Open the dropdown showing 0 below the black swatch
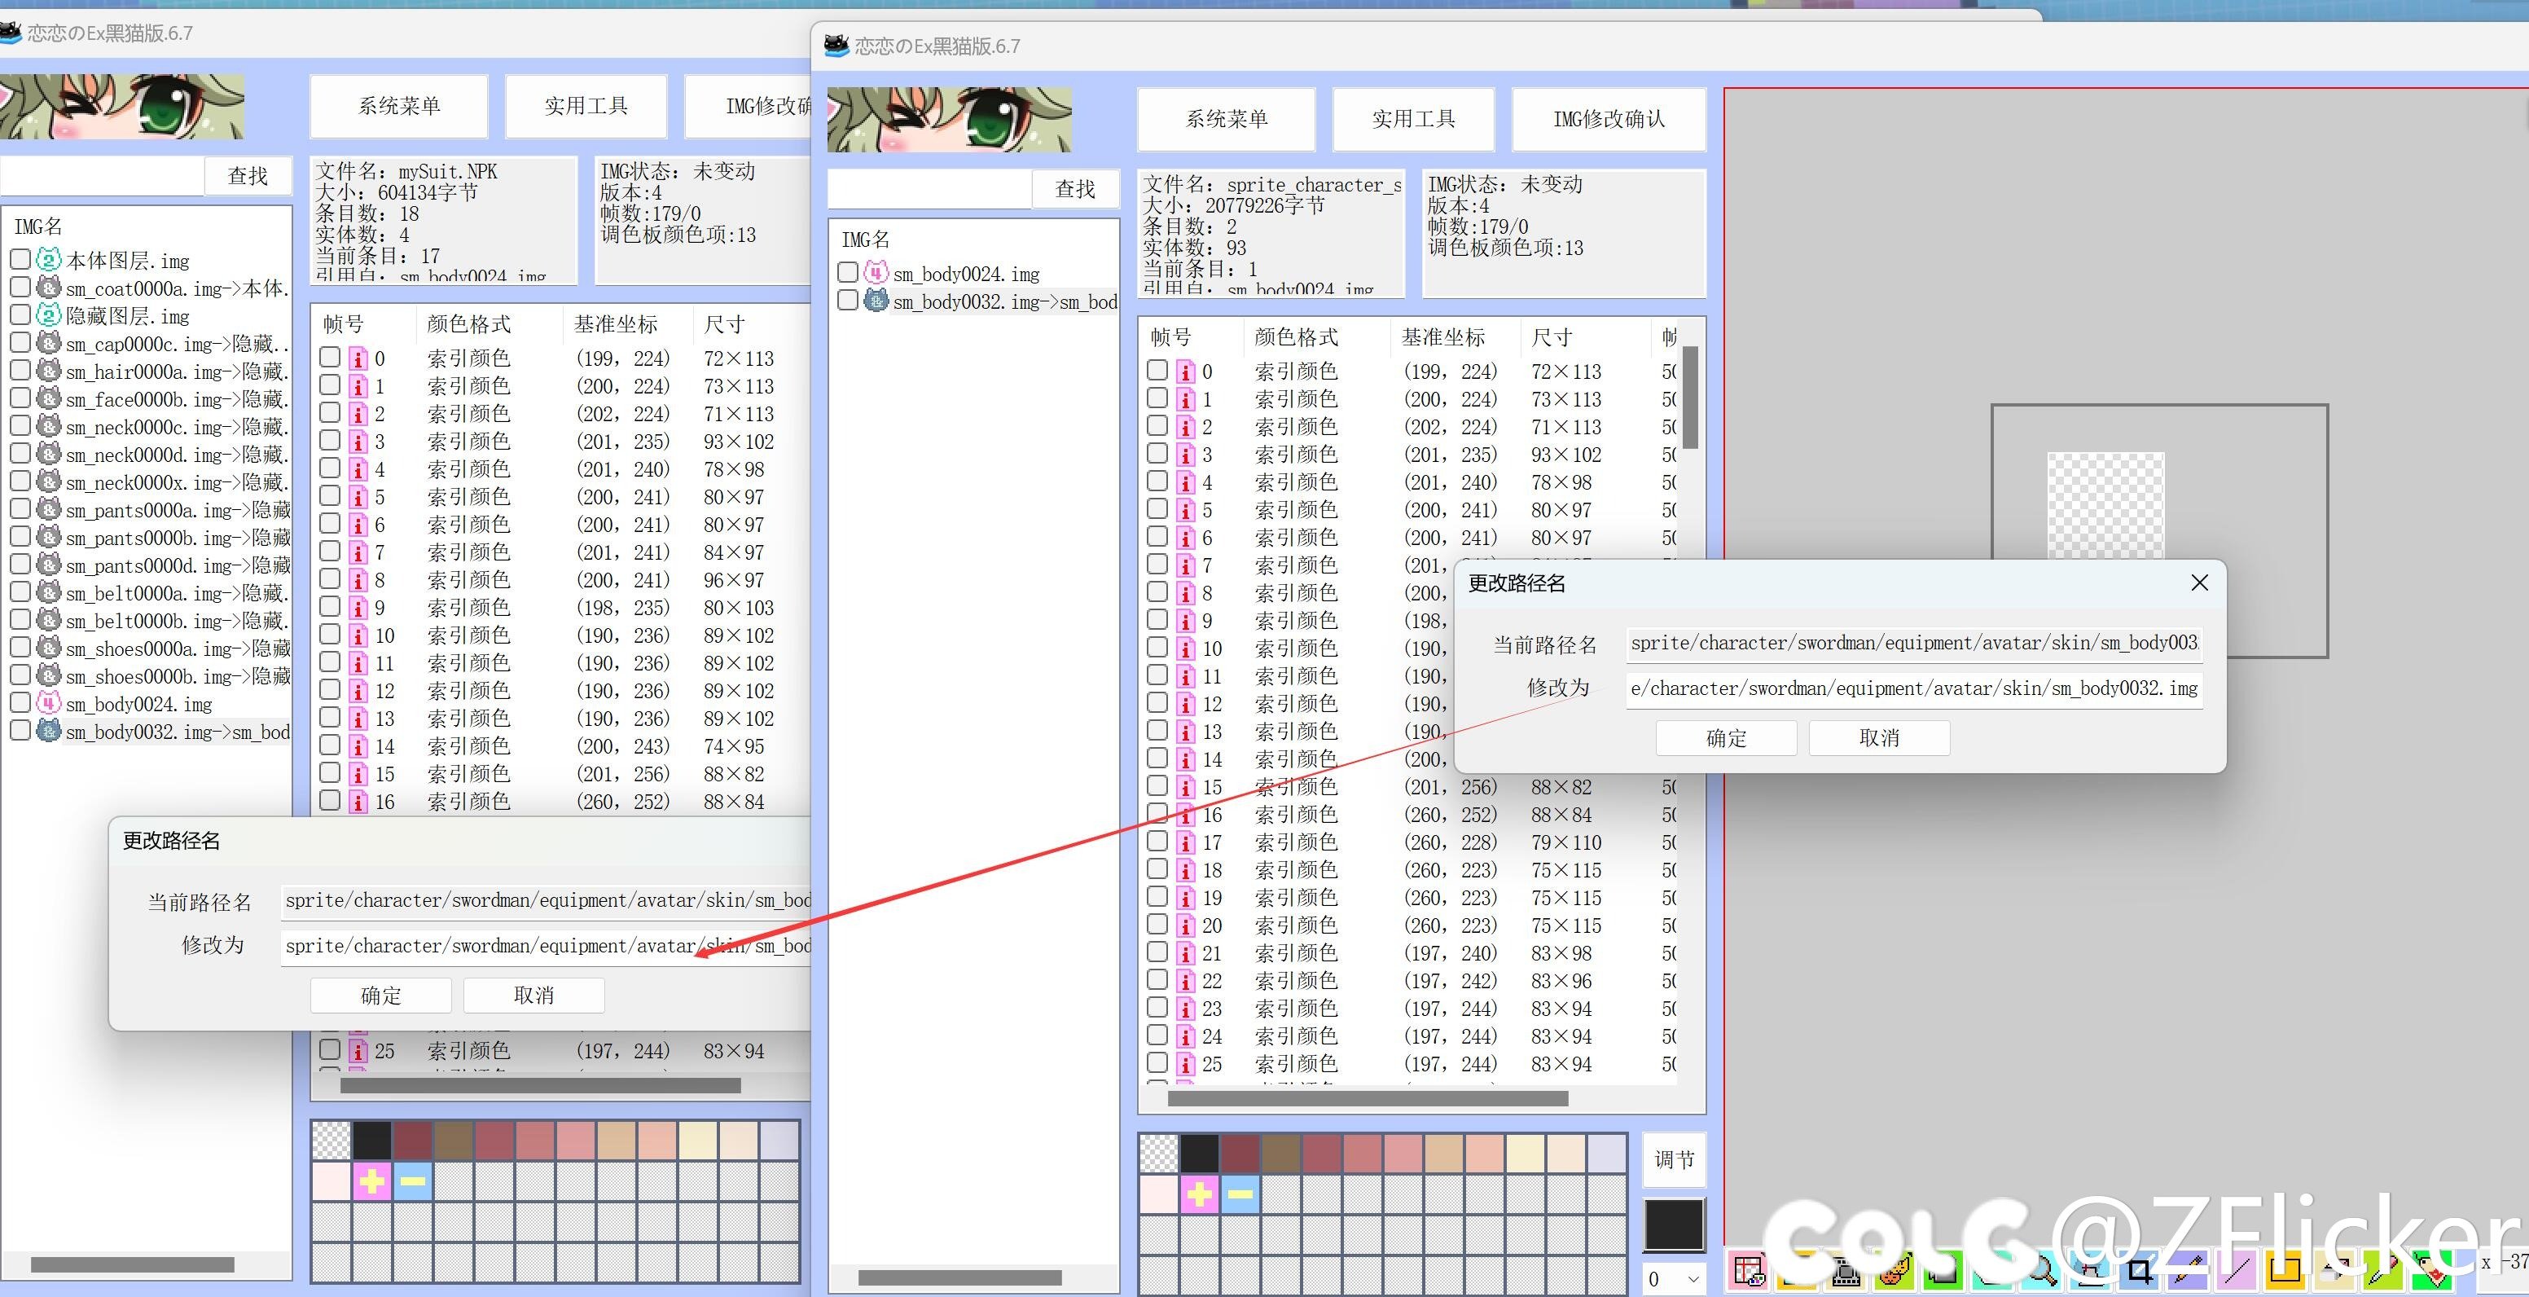2529x1297 pixels. click(1674, 1278)
